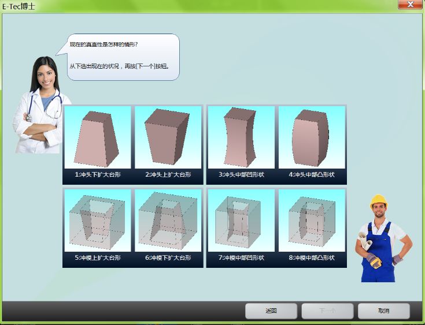
Task: Select option 8 die convex middle image
Action: click(x=312, y=221)
